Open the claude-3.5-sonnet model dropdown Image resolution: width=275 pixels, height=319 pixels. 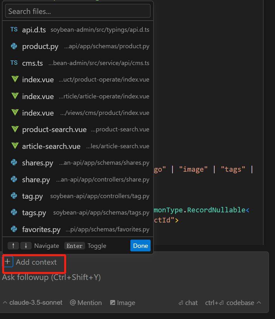[33, 303]
